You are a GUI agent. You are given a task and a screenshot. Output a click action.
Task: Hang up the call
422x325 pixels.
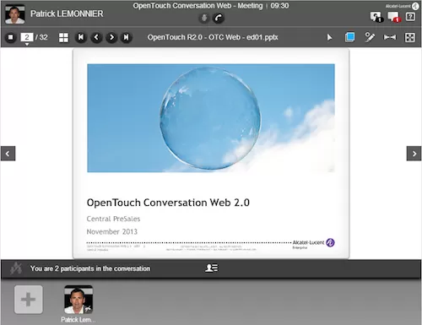pos(219,19)
